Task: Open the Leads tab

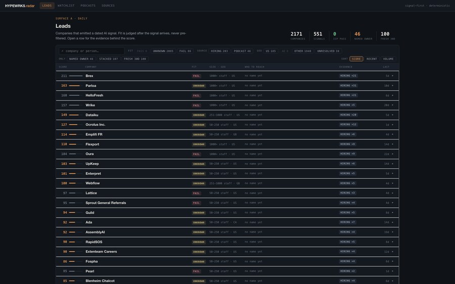Action: coord(47,6)
